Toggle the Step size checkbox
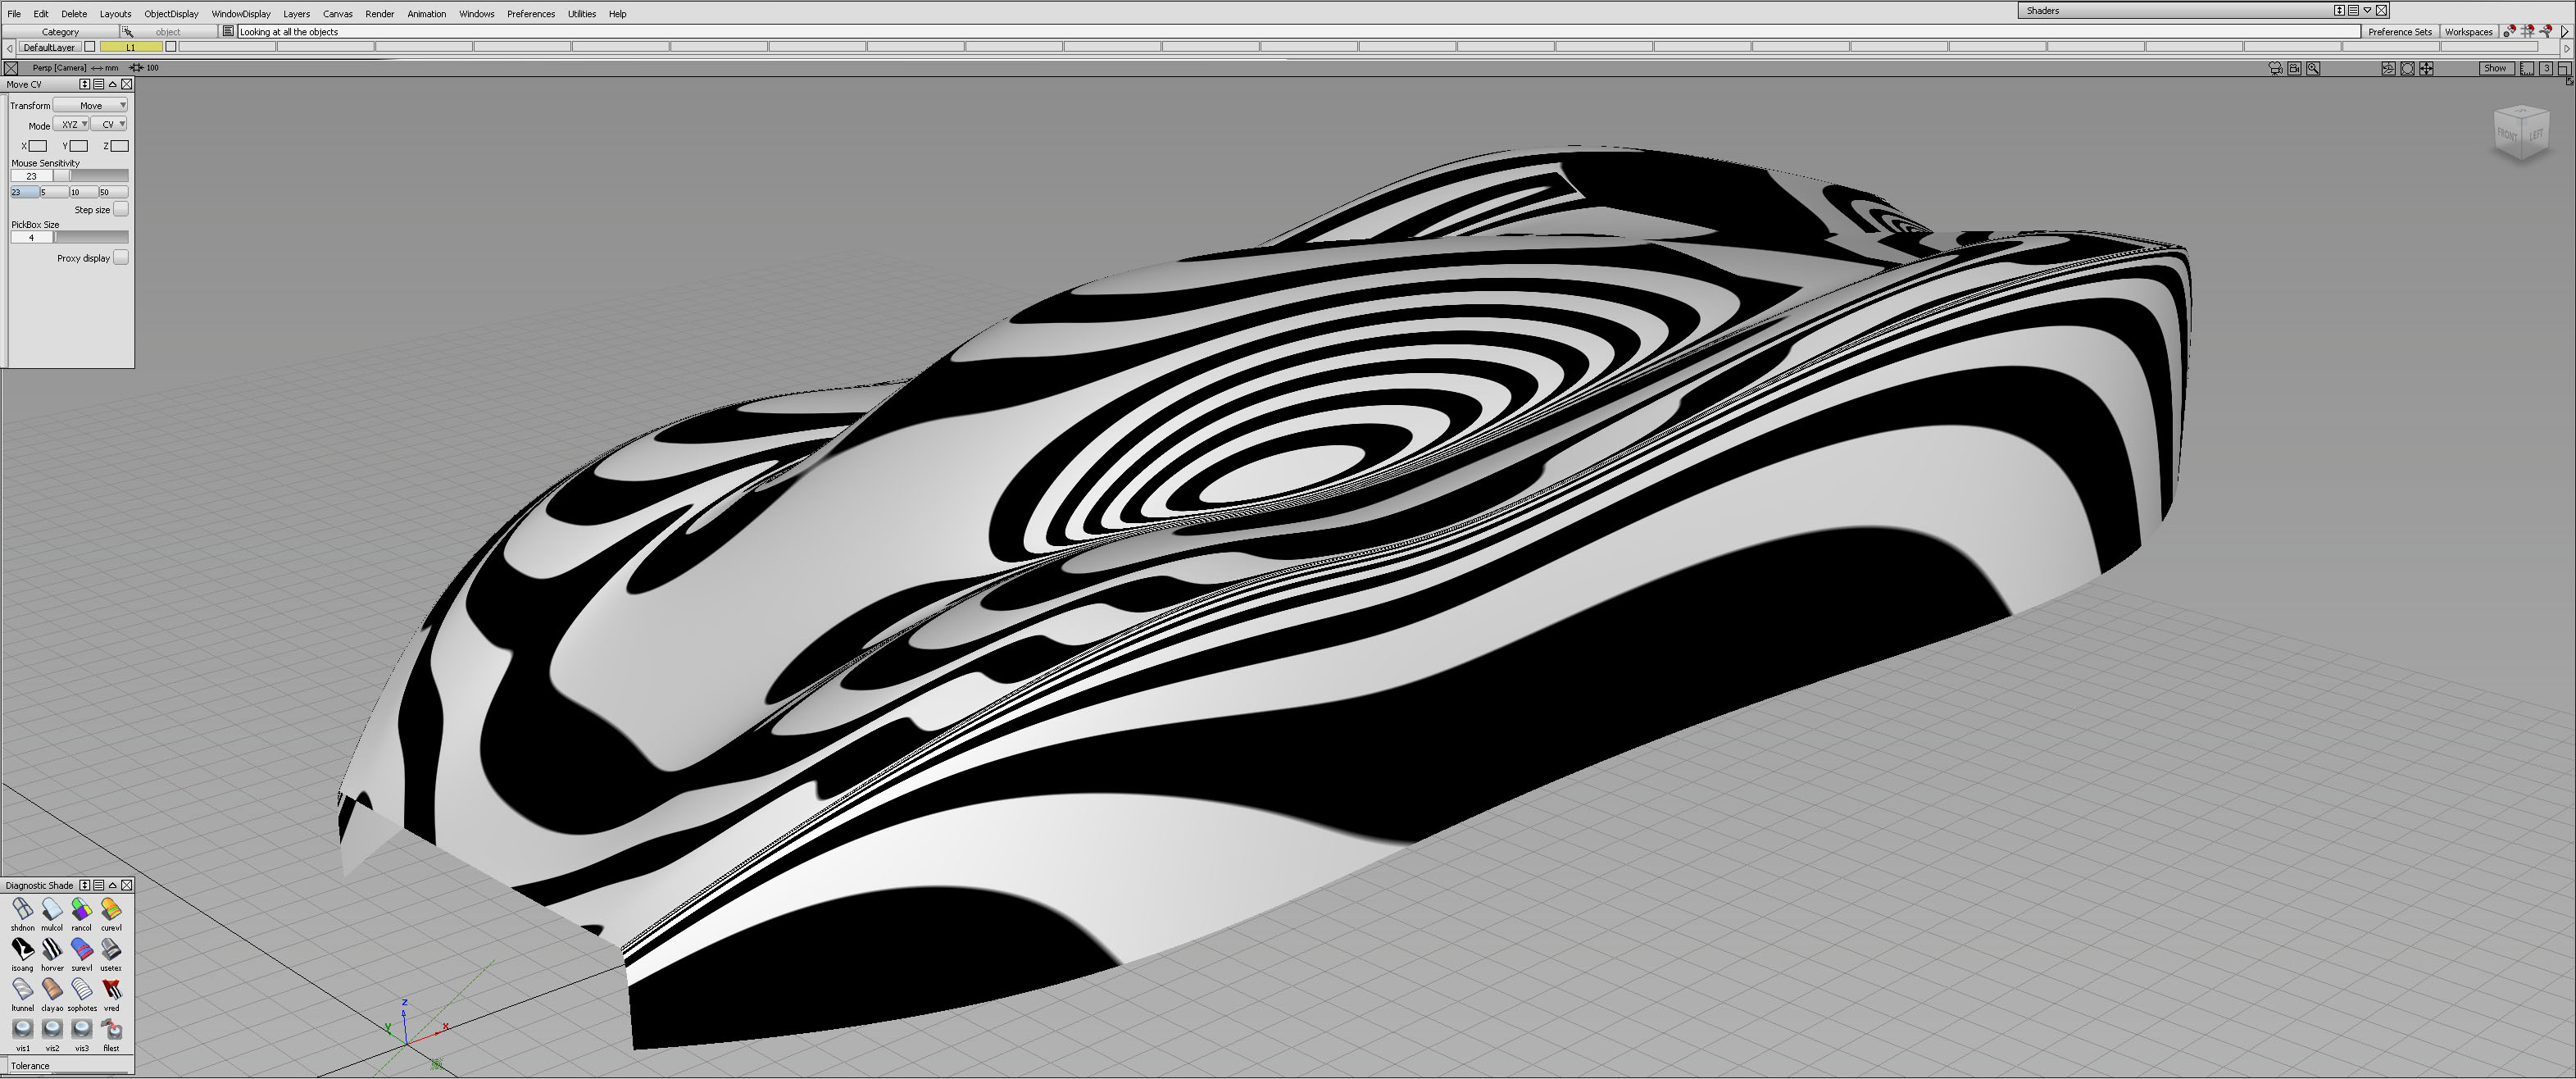This screenshot has height=1079, width=2576. pos(120,209)
